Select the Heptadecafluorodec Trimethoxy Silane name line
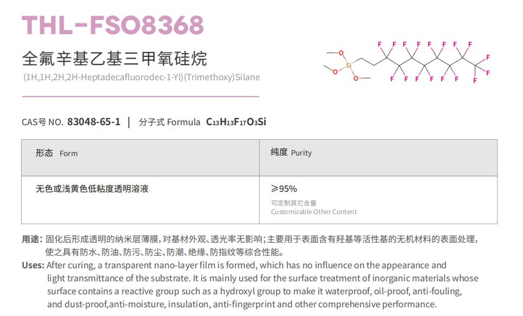This screenshot has width=523, height=316. (141, 77)
